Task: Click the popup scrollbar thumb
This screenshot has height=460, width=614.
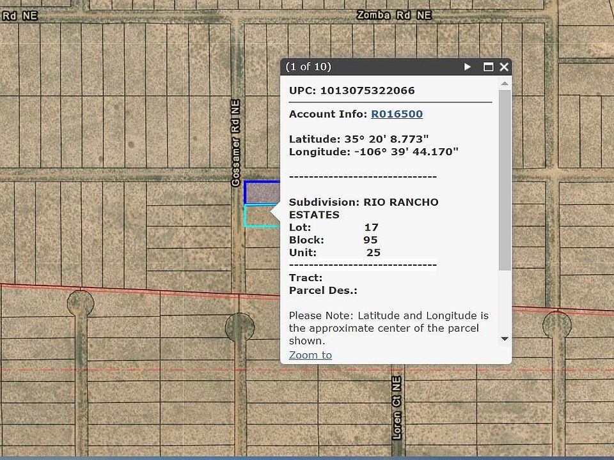Action: point(504,179)
